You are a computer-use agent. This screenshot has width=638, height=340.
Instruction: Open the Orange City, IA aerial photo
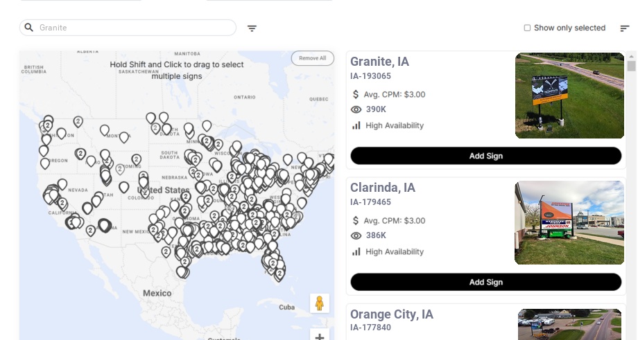569,324
